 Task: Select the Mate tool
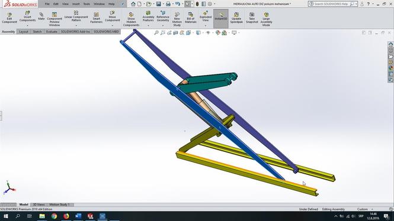click(x=41, y=17)
